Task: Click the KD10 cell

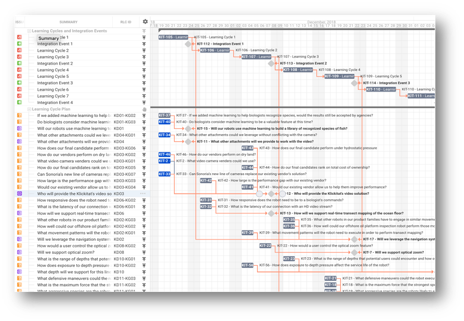Action: tap(119, 272)
